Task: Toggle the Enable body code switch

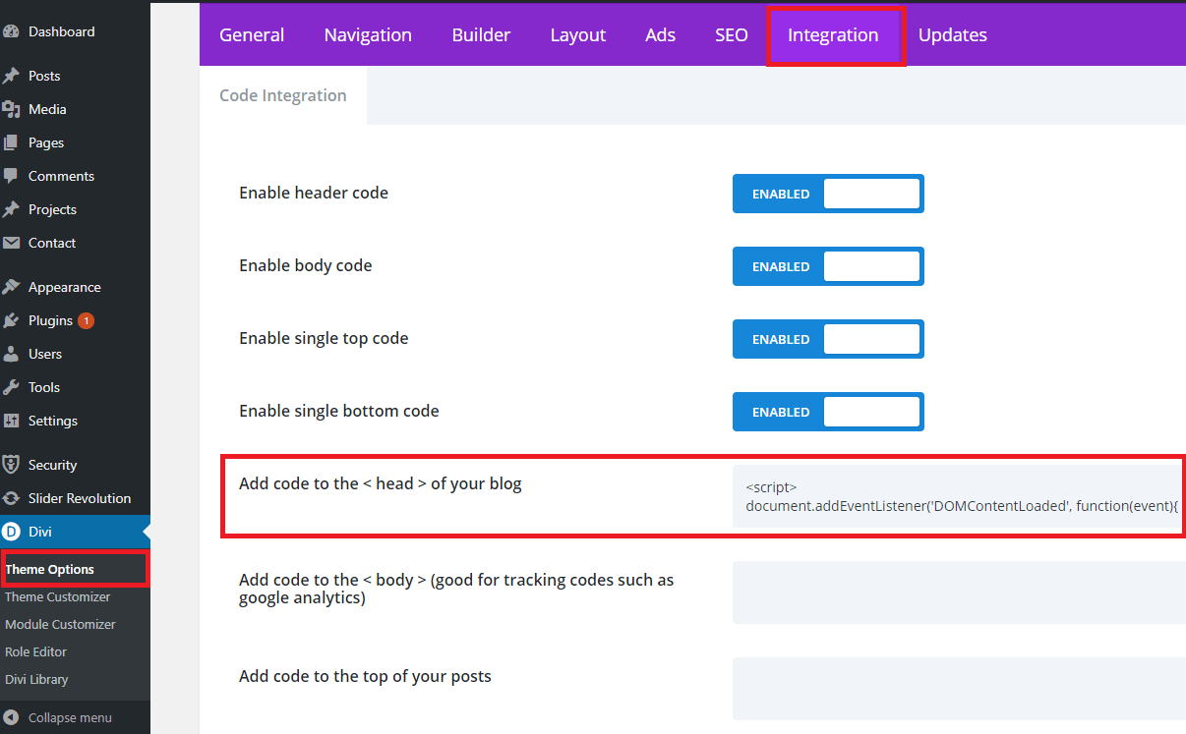Action: 827,266
